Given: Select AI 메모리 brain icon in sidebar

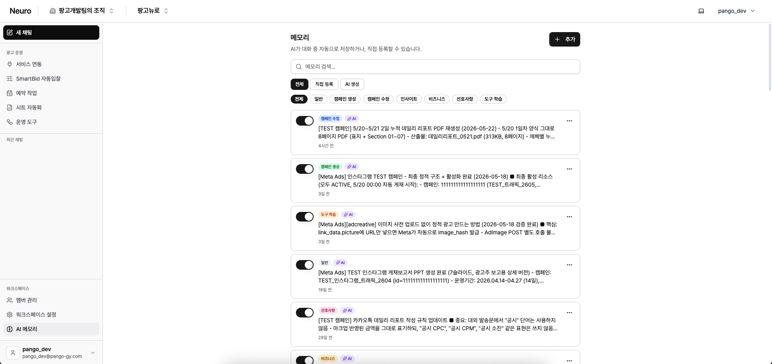Looking at the screenshot, I should tap(10, 329).
